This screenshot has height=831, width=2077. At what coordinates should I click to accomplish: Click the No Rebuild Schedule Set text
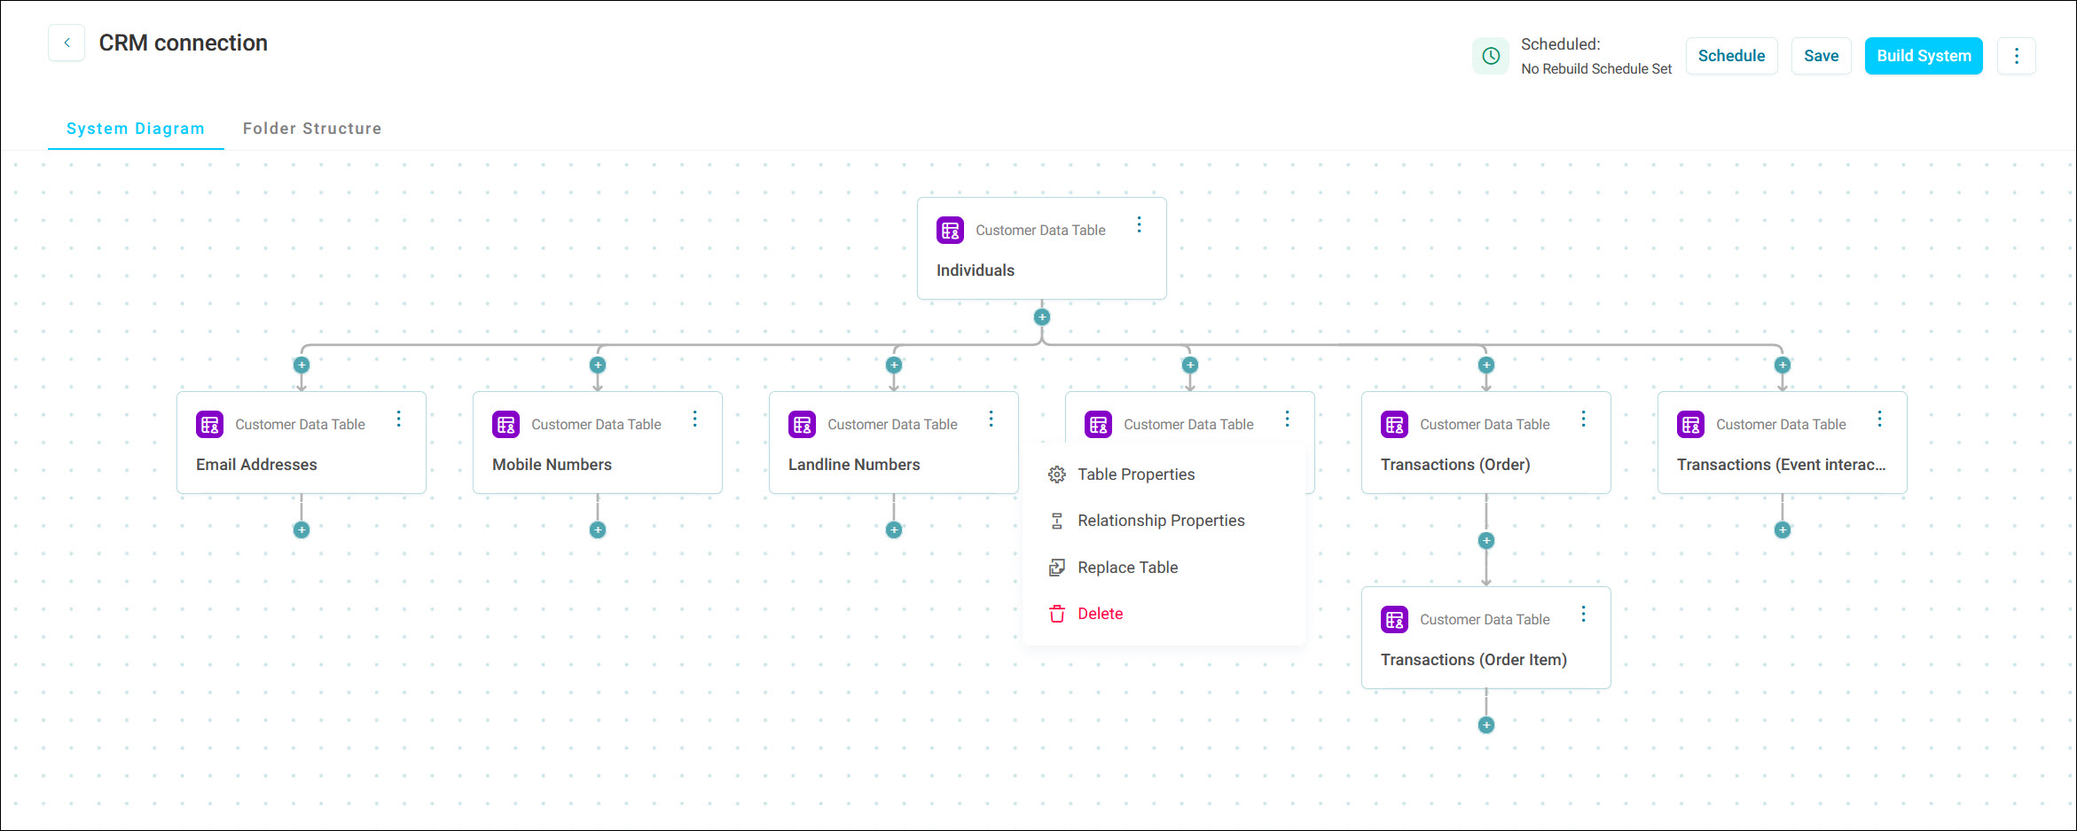coord(1596,69)
